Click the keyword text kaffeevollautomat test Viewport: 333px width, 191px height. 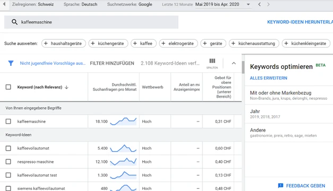[37, 175]
